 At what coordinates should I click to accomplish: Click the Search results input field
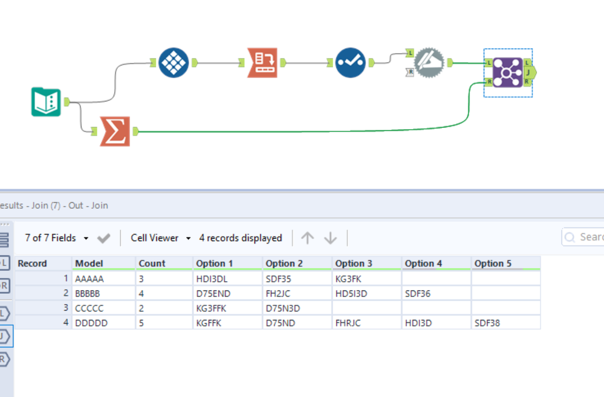tap(583, 237)
